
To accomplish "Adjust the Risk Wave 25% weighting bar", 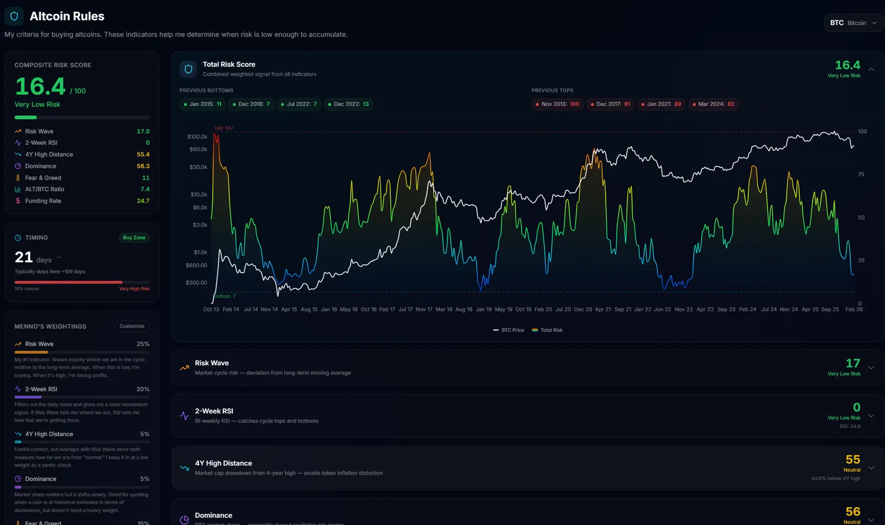I will point(82,352).
